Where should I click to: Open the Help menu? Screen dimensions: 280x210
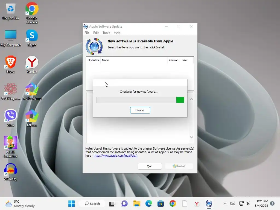117,33
